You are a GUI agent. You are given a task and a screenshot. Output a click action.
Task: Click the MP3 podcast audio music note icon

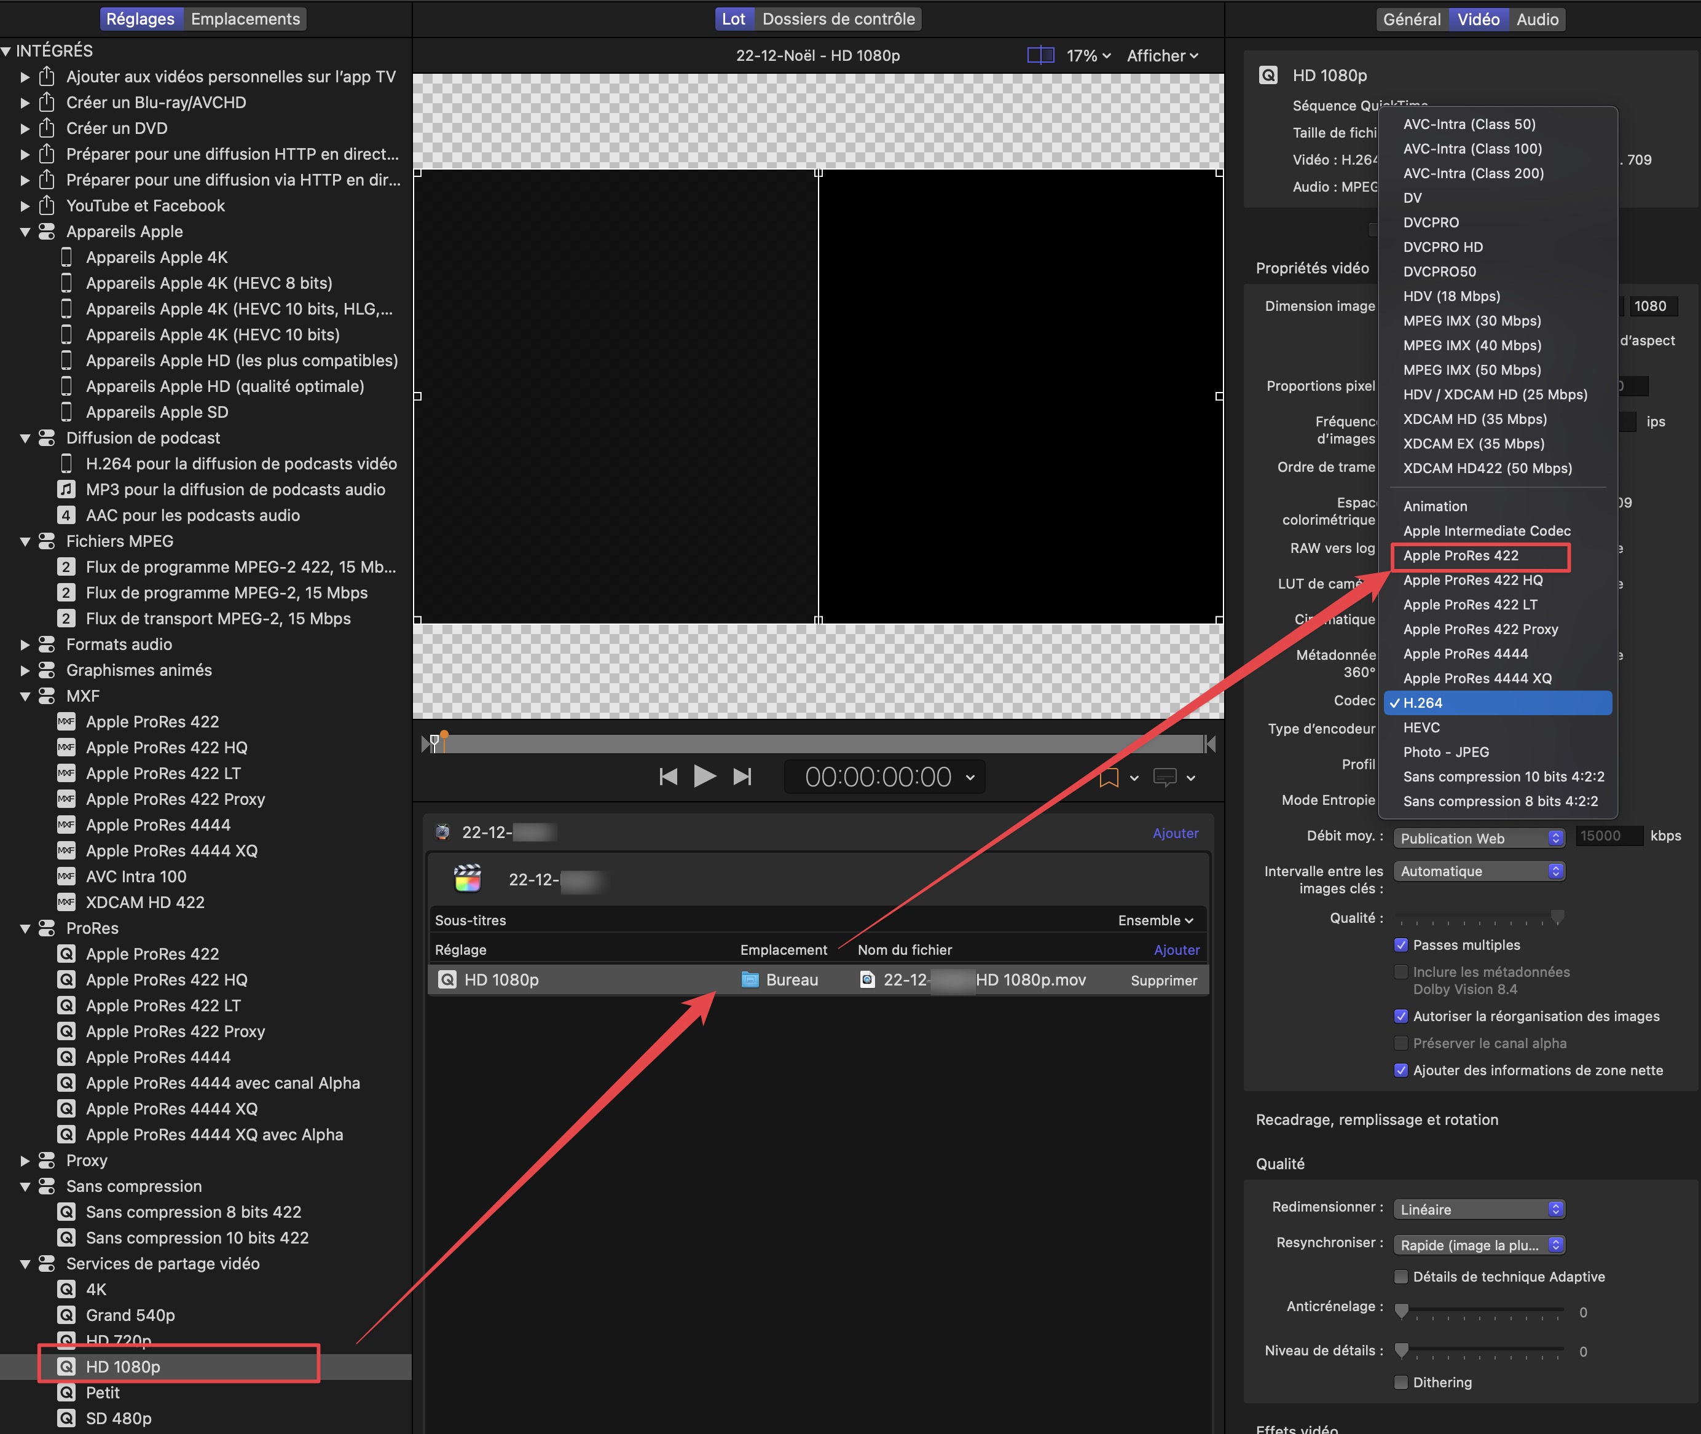point(66,490)
